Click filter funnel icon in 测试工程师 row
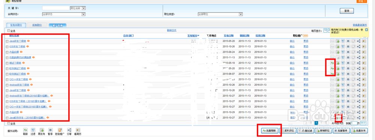This screenshot has width=375, height=140. [343, 63]
